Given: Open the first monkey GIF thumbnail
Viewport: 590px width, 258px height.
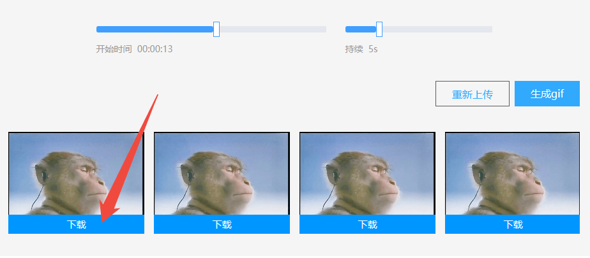Looking at the screenshot, I should pyautogui.click(x=77, y=173).
